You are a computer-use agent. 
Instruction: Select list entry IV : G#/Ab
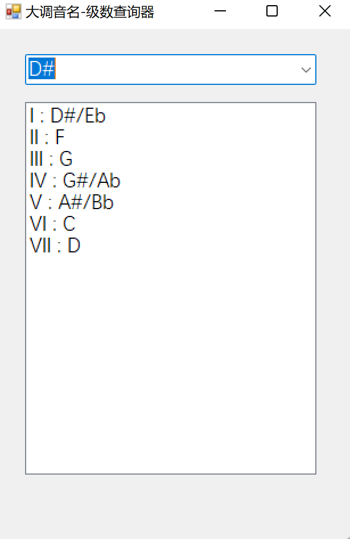(x=75, y=181)
